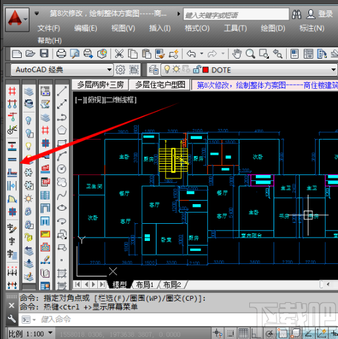Select the Ellipse tool
The width and height of the screenshot is (338, 339).
pyautogui.click(x=62, y=208)
